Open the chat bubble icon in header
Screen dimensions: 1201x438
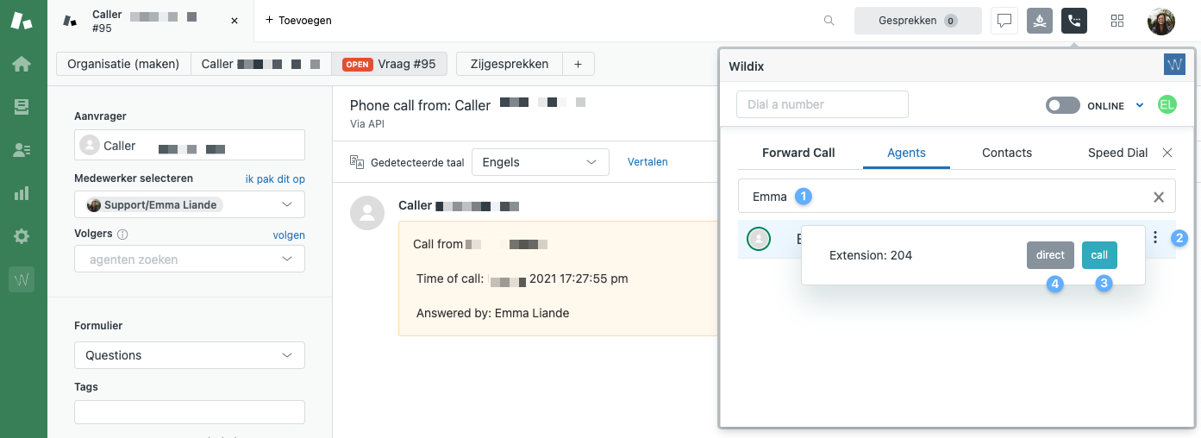click(x=1004, y=21)
